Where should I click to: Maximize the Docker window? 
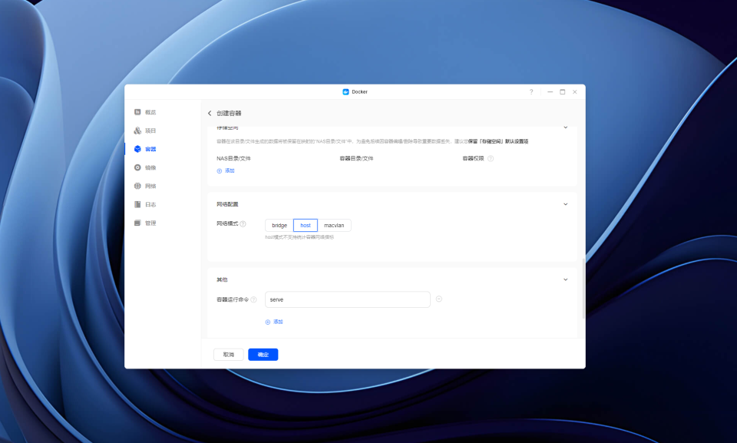[562, 92]
